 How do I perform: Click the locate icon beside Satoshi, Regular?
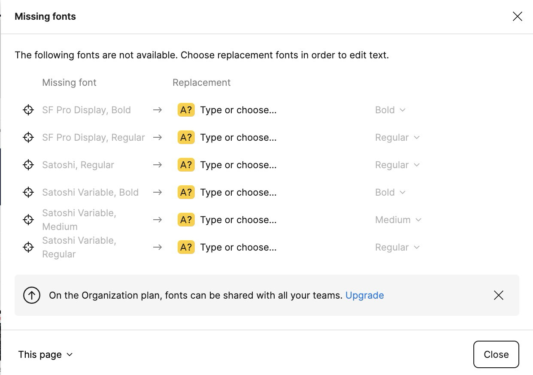coord(28,165)
